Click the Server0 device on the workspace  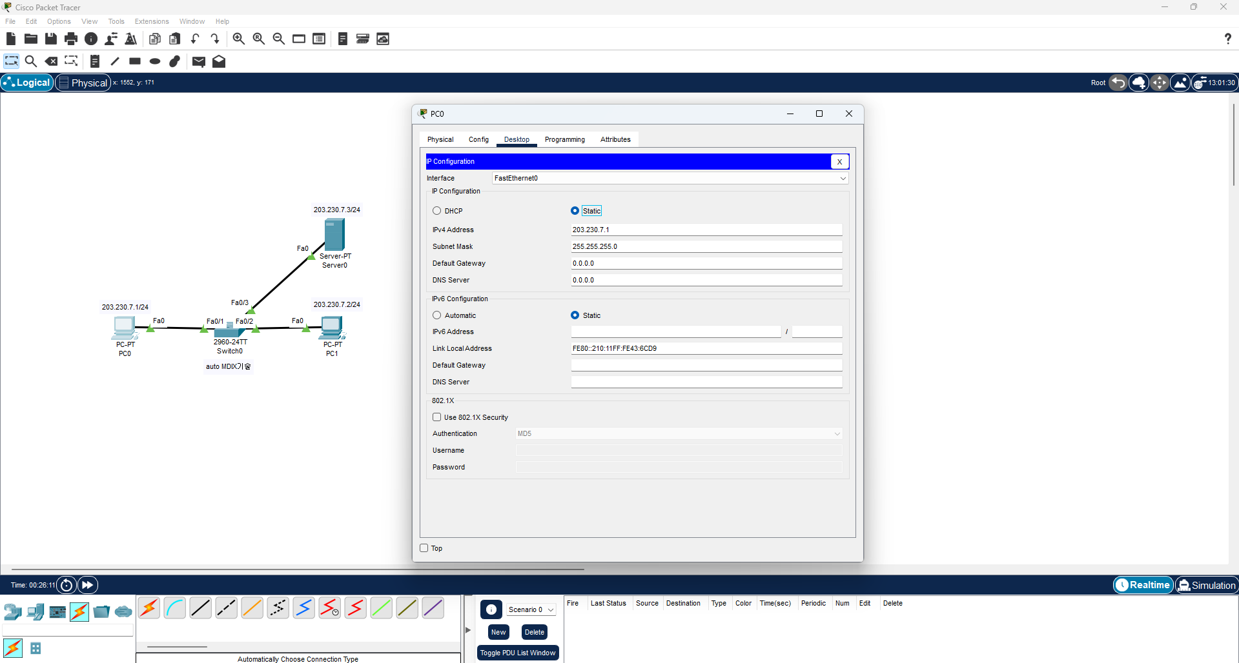[334, 234]
